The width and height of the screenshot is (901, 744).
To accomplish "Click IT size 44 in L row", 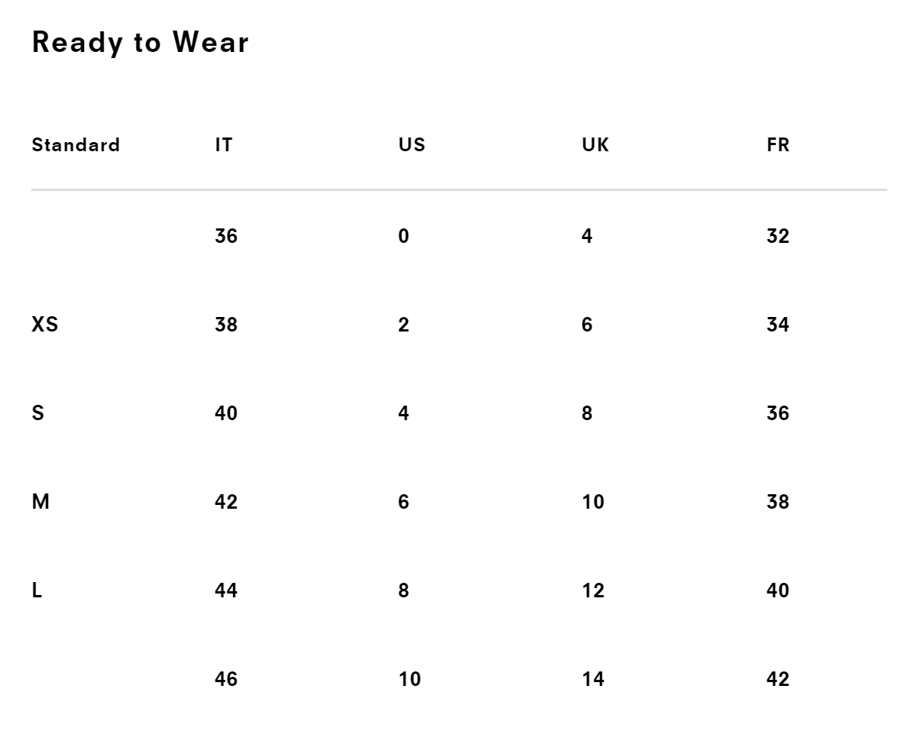I will [x=226, y=590].
